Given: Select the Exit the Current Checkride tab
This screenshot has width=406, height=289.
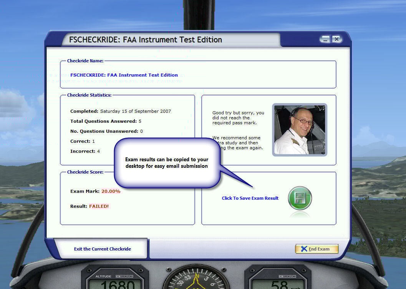Looking at the screenshot, I should point(103,249).
